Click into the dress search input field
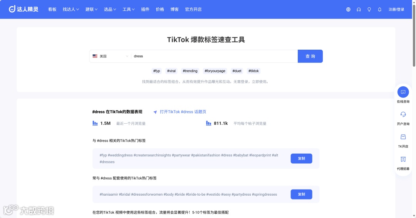The image size is (416, 218). click(215, 56)
